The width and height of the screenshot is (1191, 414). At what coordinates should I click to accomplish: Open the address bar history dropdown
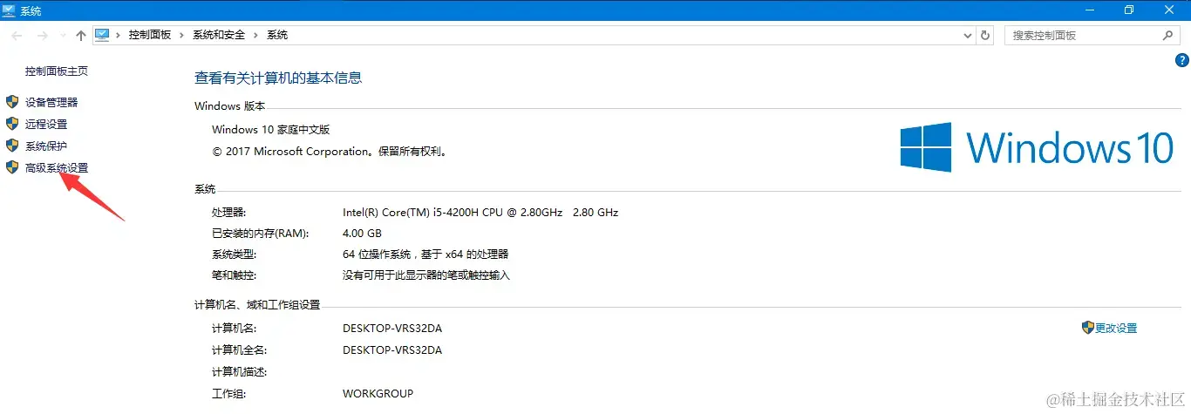tap(968, 36)
